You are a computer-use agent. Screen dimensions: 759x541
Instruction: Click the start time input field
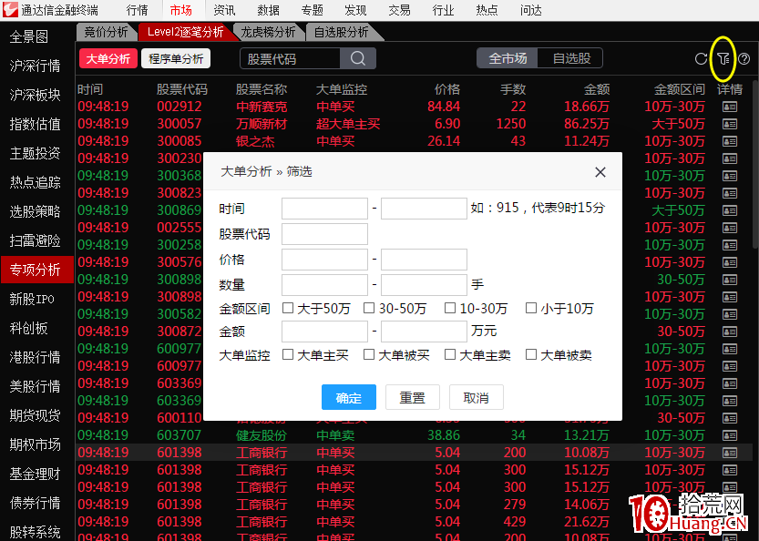pyautogui.click(x=324, y=209)
